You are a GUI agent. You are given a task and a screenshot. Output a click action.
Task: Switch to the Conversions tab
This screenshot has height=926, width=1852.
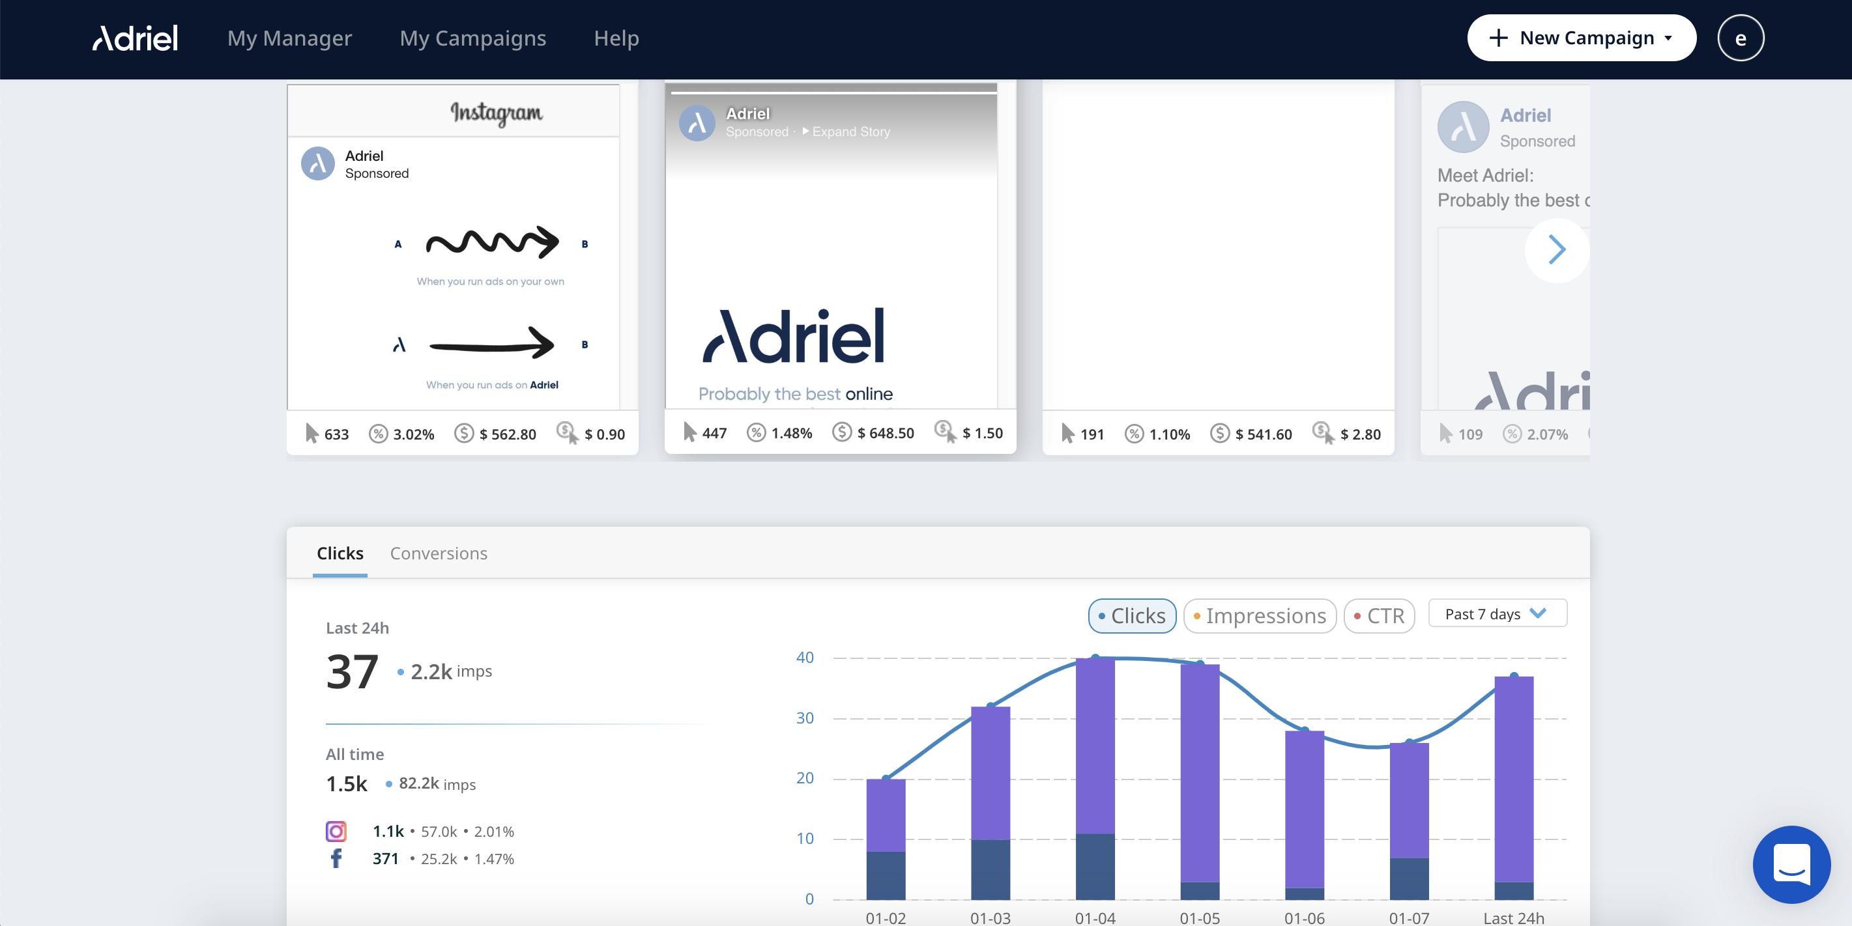439,553
